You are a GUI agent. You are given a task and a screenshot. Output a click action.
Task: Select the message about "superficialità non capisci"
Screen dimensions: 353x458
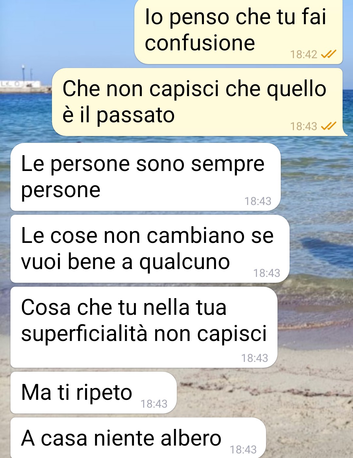coord(144,327)
